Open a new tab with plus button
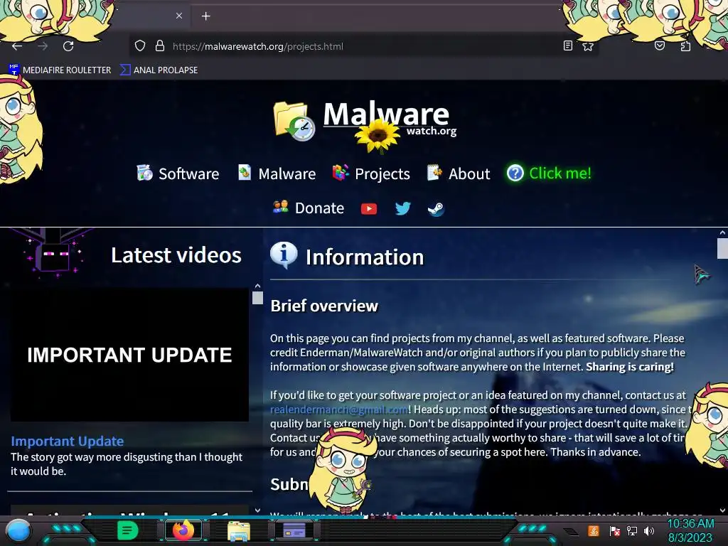 click(205, 16)
